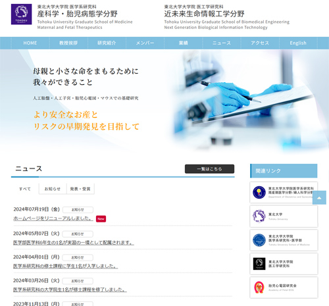
Task: Open the 業績 menu item
Action: click(183, 43)
